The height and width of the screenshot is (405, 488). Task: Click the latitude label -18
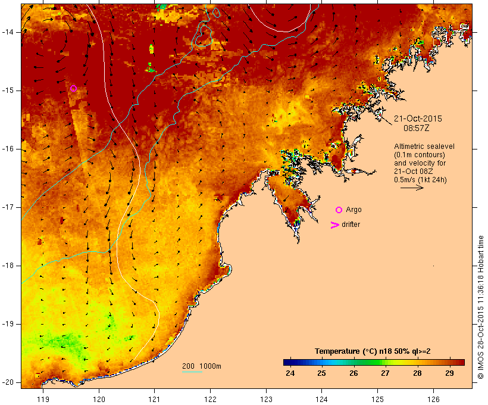[8, 266]
